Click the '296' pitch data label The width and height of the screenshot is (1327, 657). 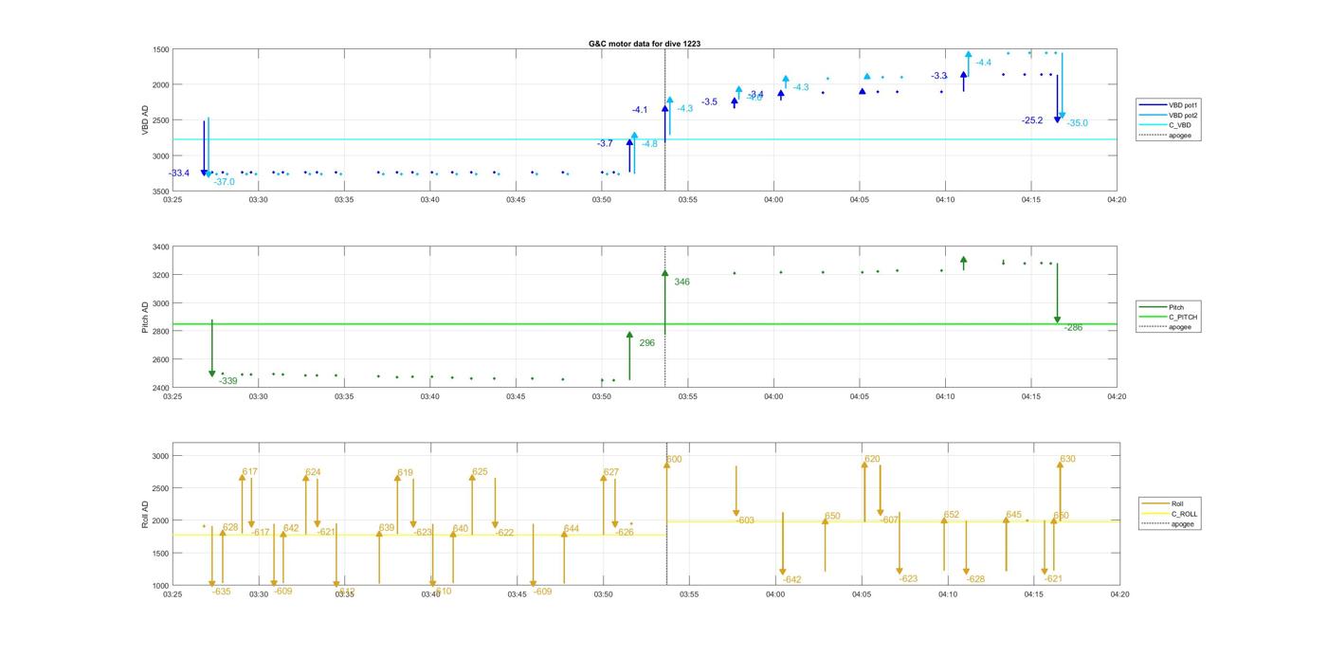pos(647,343)
